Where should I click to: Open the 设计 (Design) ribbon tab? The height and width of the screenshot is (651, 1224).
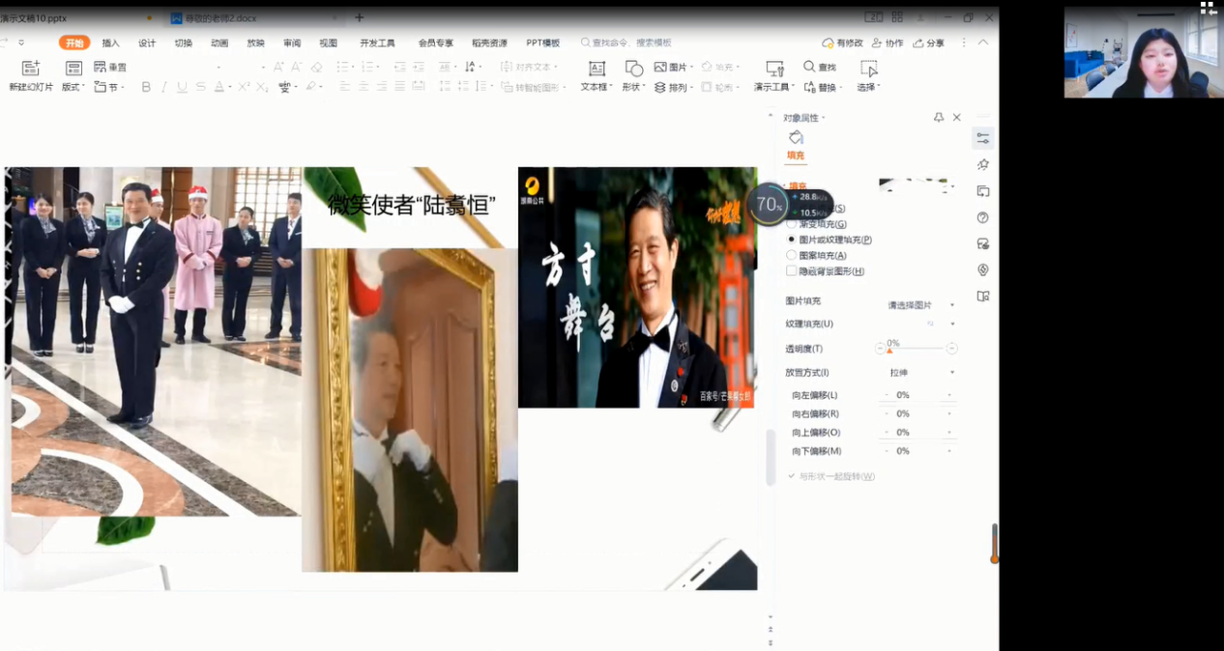pyautogui.click(x=147, y=42)
